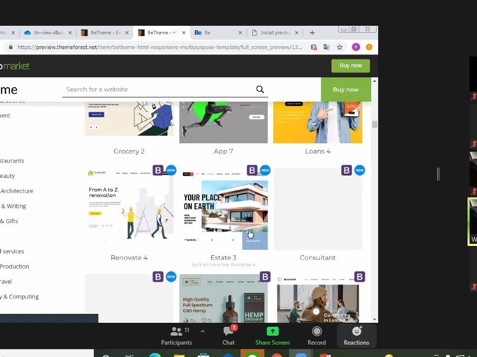Viewport: 477px width, 357px height.
Task: Click the 'Grocery 2' label
Action: click(129, 151)
